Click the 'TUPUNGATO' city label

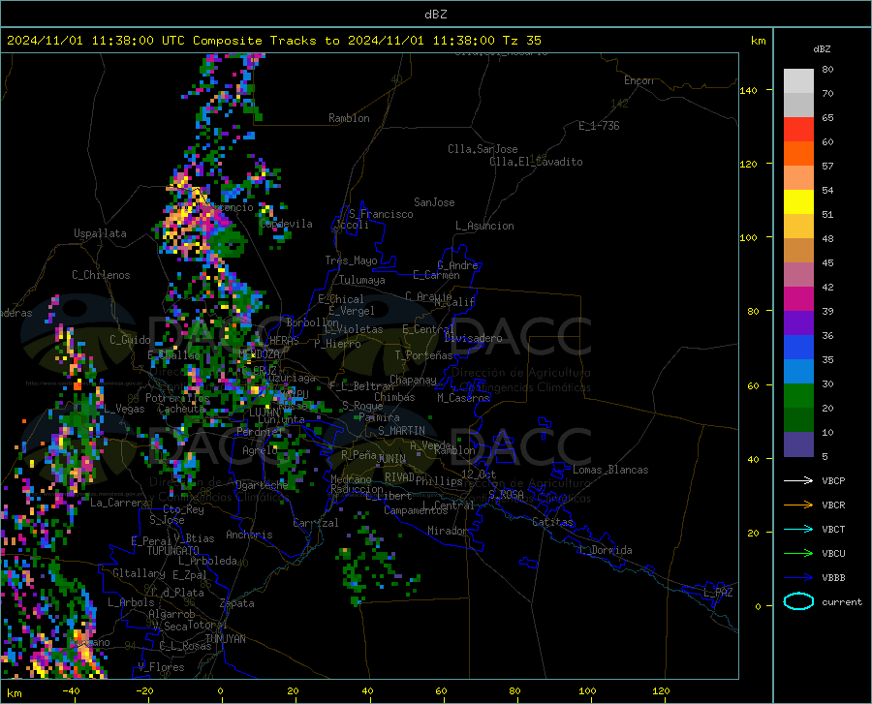pos(173,551)
